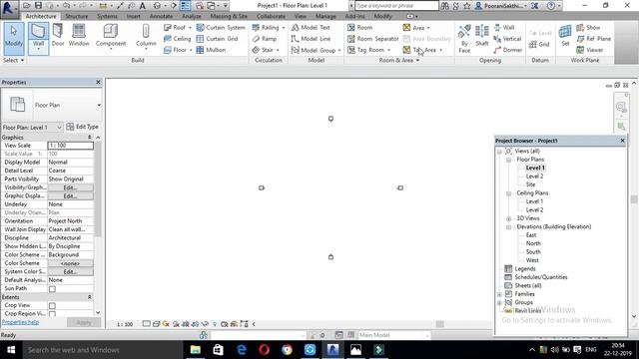Select the Railing tool

pyautogui.click(x=269, y=28)
